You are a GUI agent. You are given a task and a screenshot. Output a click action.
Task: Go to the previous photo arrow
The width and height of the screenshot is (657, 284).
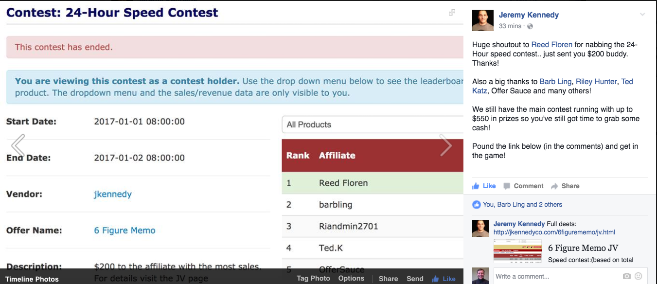pos(18,145)
